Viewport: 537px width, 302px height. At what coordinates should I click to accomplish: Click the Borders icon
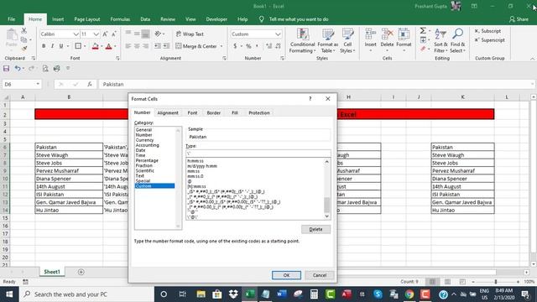pyautogui.click(x=78, y=46)
